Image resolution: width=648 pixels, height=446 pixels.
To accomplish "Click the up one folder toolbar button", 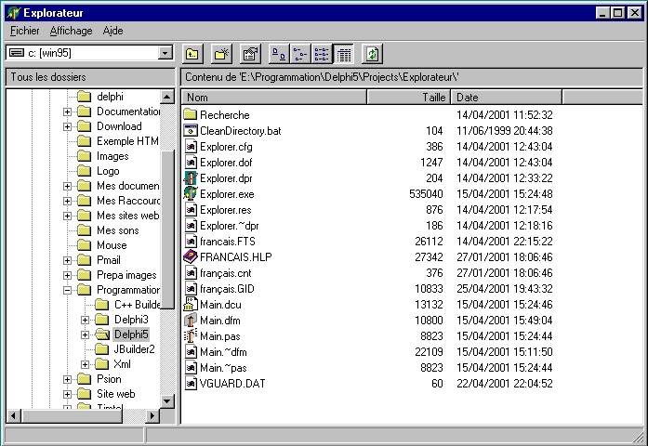I will [192, 54].
